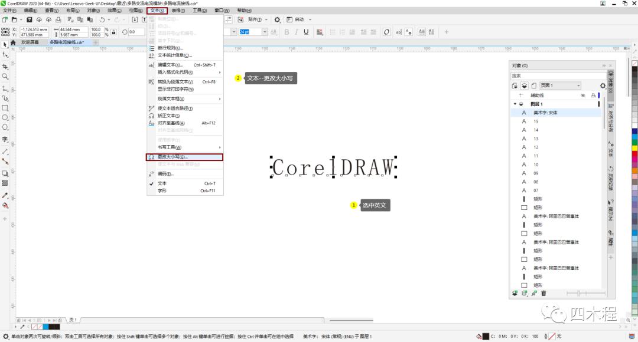The height and width of the screenshot is (342, 638).
Task: Select the Ellipse tool
Action: click(x=5, y=118)
